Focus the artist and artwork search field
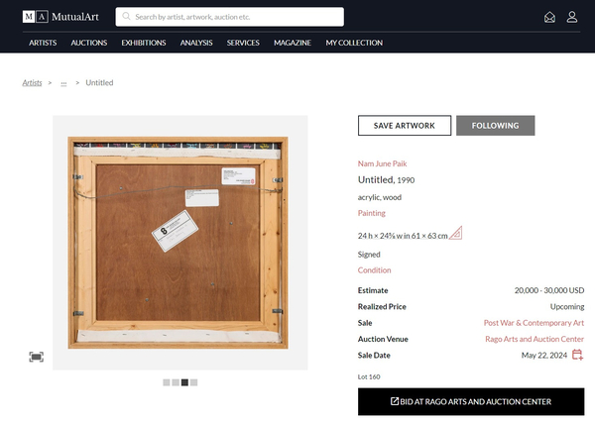595x424 pixels. [236, 17]
